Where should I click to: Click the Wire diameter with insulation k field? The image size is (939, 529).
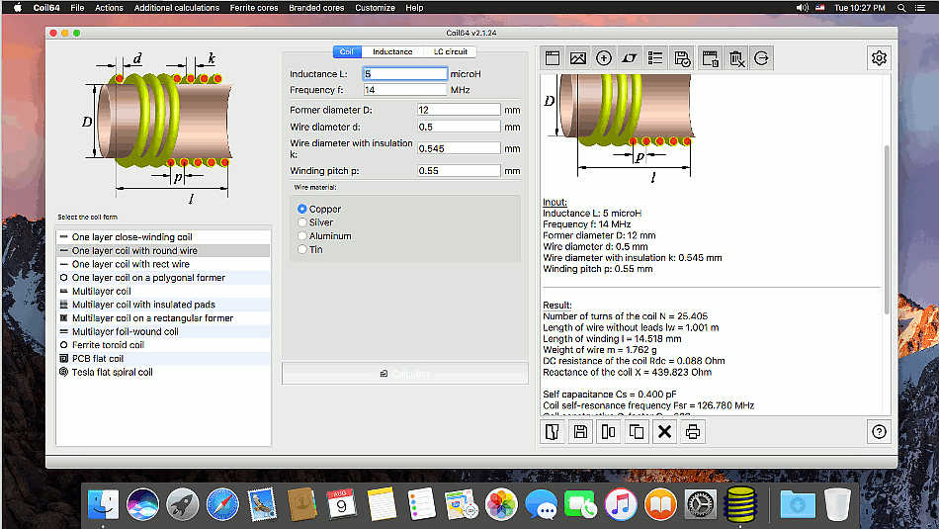click(458, 148)
